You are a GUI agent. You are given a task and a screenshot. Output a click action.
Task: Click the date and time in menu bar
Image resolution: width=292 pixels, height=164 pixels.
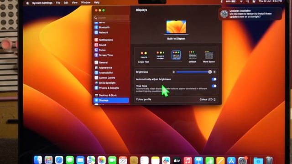270,1
